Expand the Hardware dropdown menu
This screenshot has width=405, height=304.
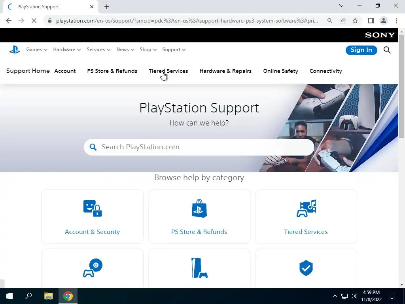[x=67, y=49]
